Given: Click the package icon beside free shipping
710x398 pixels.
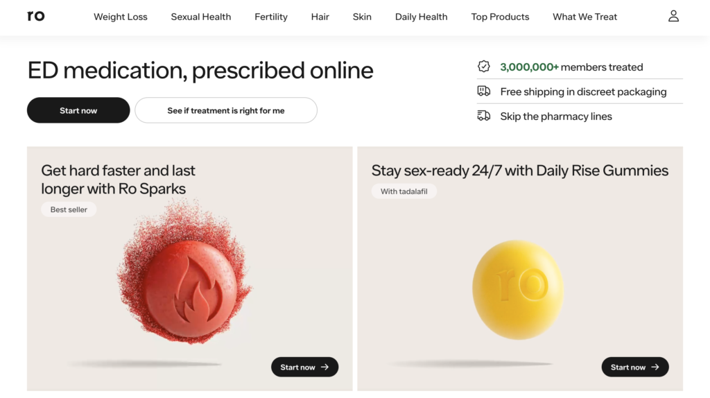Looking at the screenshot, I should 484,92.
